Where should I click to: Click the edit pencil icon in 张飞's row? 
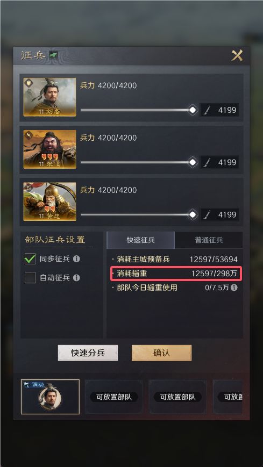pyautogui.click(x=207, y=162)
